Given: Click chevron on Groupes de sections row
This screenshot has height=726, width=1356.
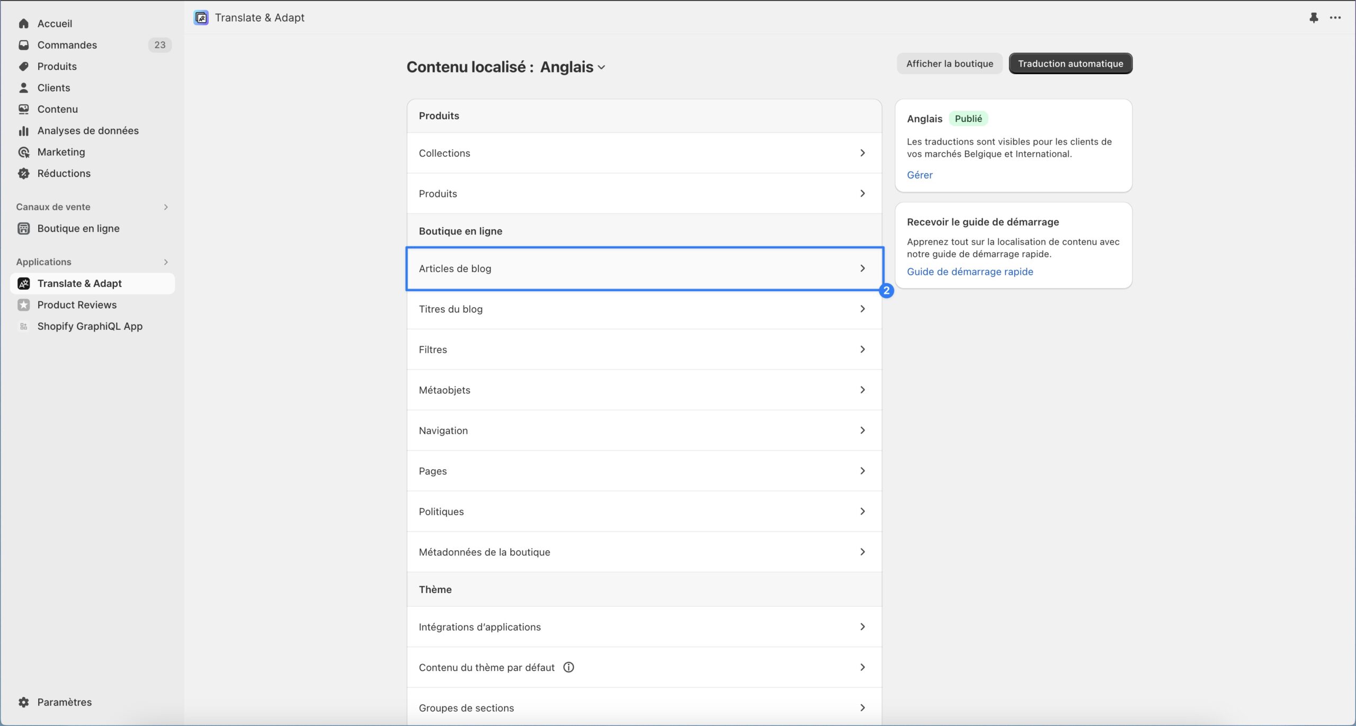Looking at the screenshot, I should (x=862, y=708).
